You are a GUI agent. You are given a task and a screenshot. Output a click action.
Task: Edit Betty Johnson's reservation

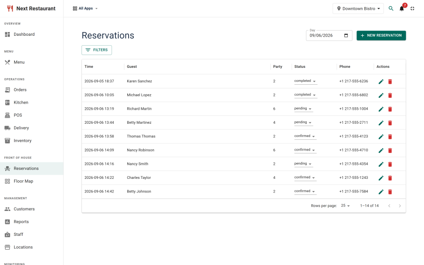(381, 192)
